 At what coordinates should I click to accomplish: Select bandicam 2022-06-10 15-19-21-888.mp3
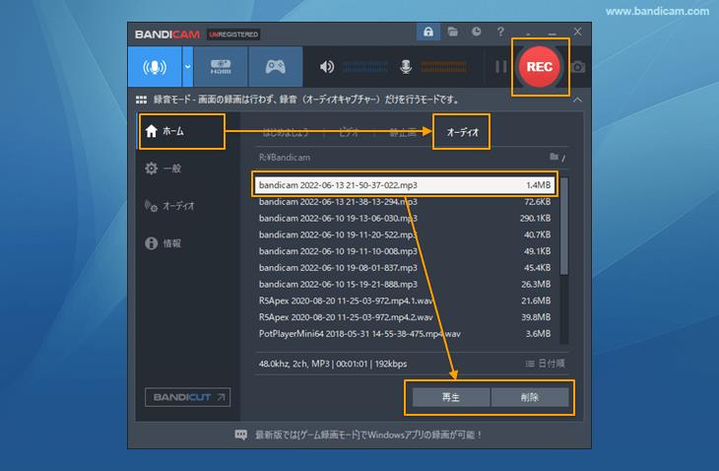(405, 285)
